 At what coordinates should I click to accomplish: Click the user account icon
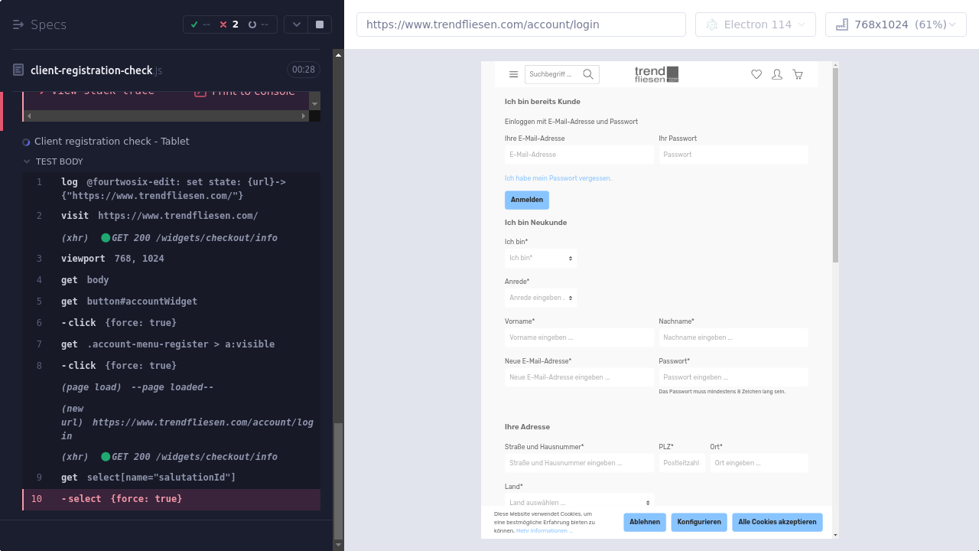777,74
